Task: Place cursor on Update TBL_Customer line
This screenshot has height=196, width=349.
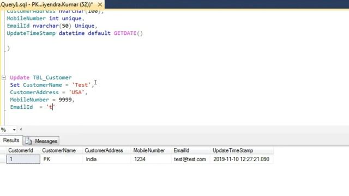Action: 41,77
